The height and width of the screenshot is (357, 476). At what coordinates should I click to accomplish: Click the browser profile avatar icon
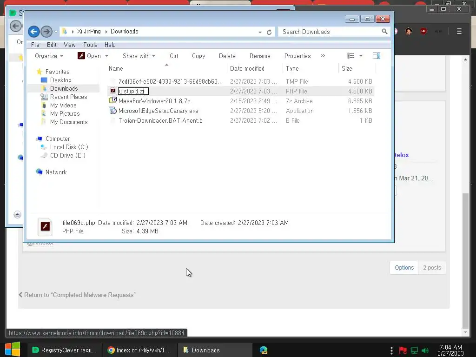409,31
